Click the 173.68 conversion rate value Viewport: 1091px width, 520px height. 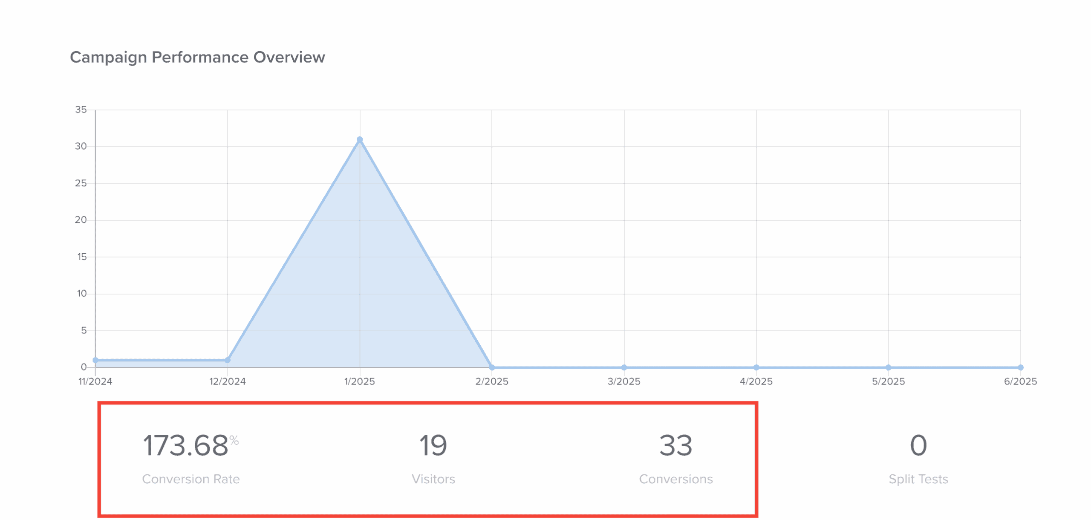185,446
